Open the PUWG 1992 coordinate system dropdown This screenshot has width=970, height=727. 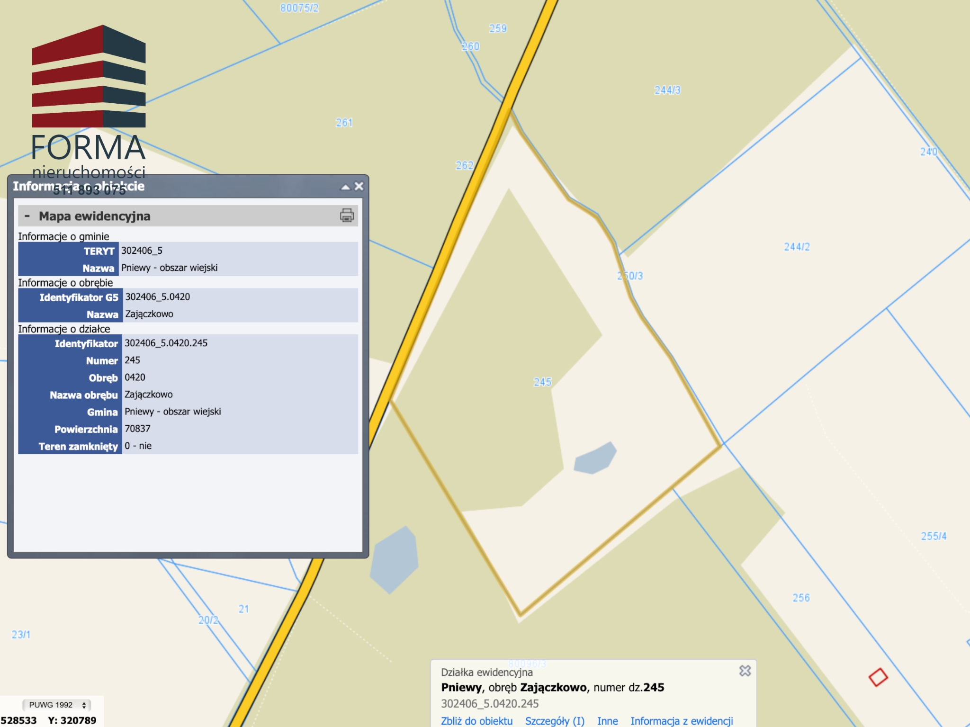coord(57,705)
